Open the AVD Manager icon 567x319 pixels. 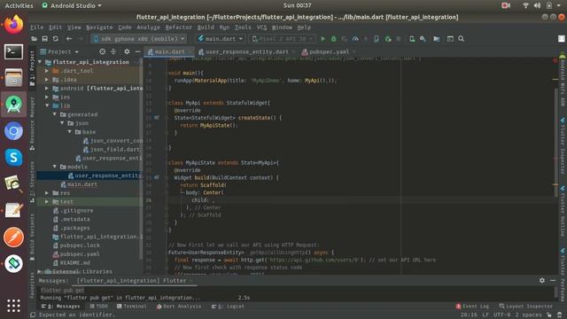click(x=412, y=39)
